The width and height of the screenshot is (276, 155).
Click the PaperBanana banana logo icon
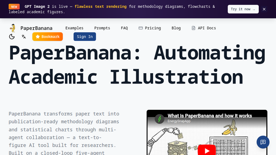(13, 28)
